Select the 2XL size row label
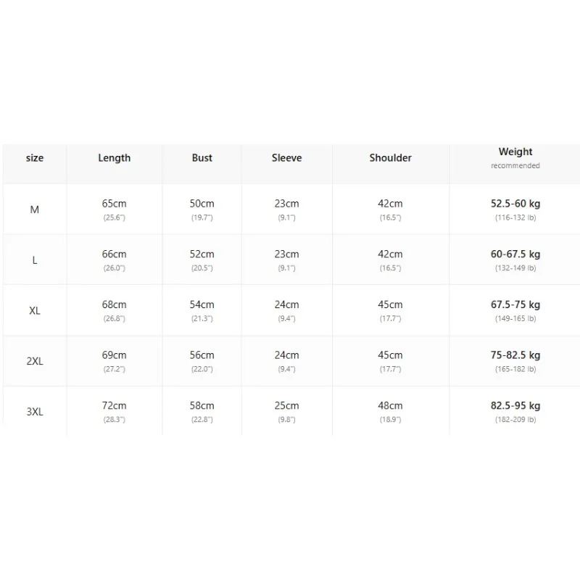Image resolution: width=580 pixels, height=580 pixels. tap(35, 361)
